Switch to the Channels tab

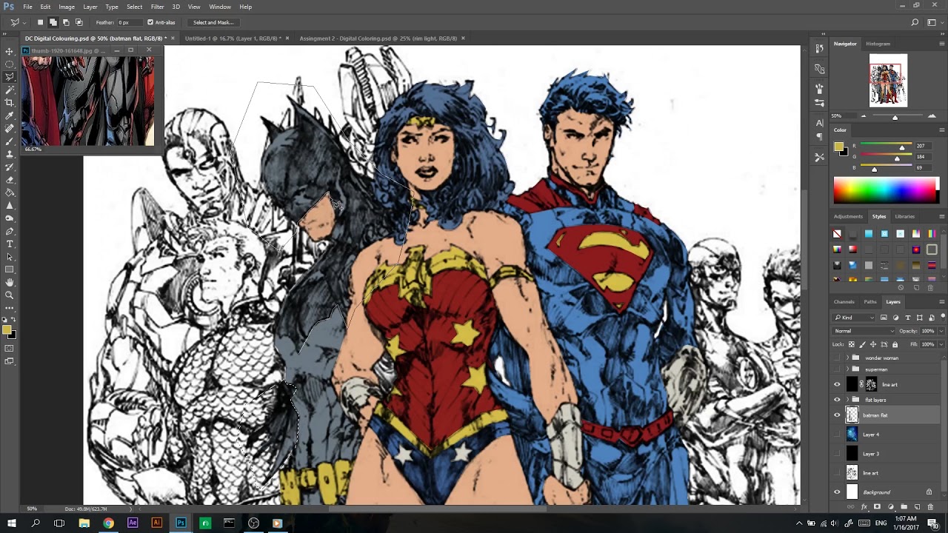(844, 302)
